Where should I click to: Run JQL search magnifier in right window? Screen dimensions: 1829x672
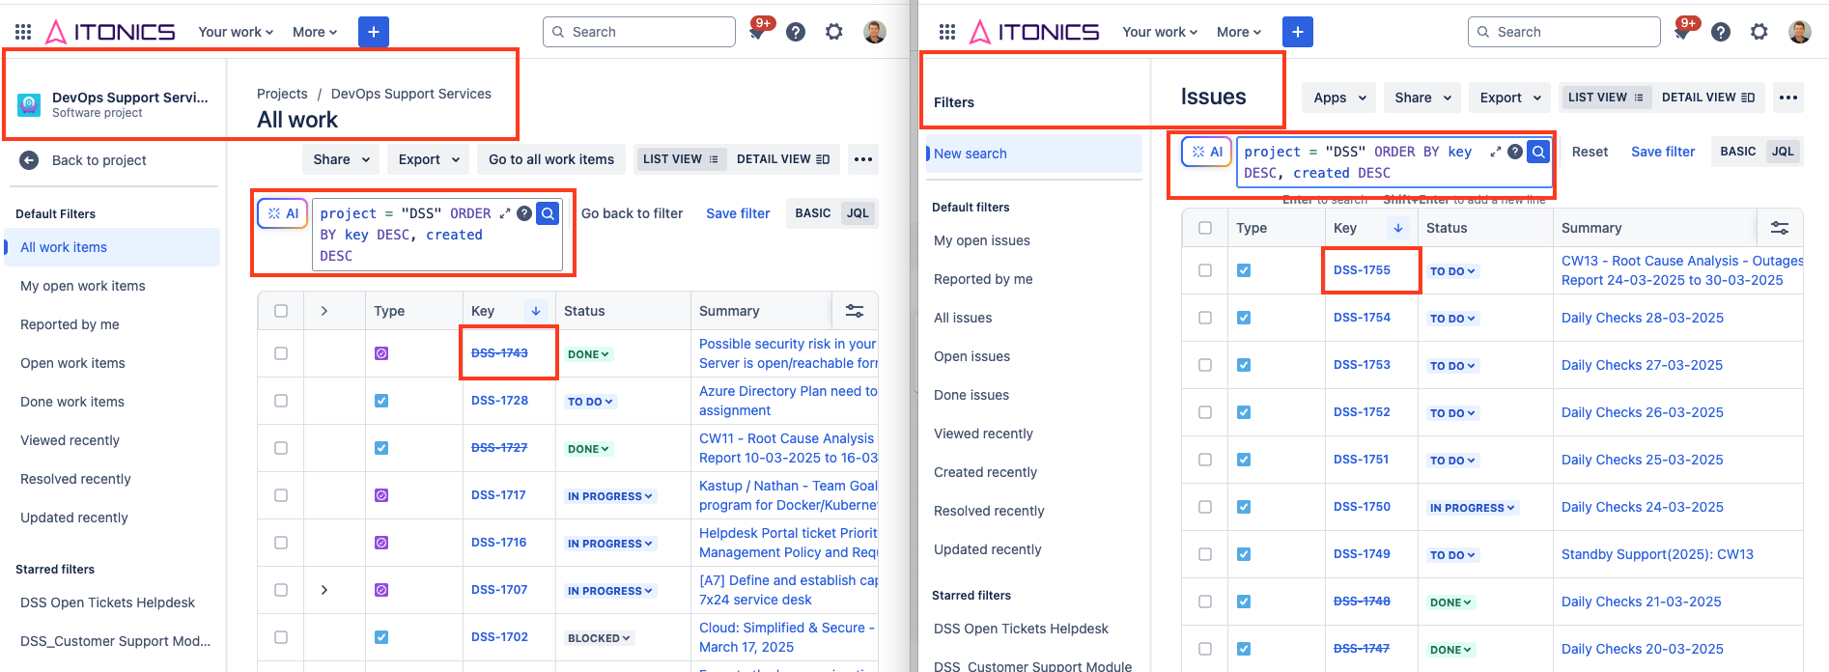(x=1538, y=152)
